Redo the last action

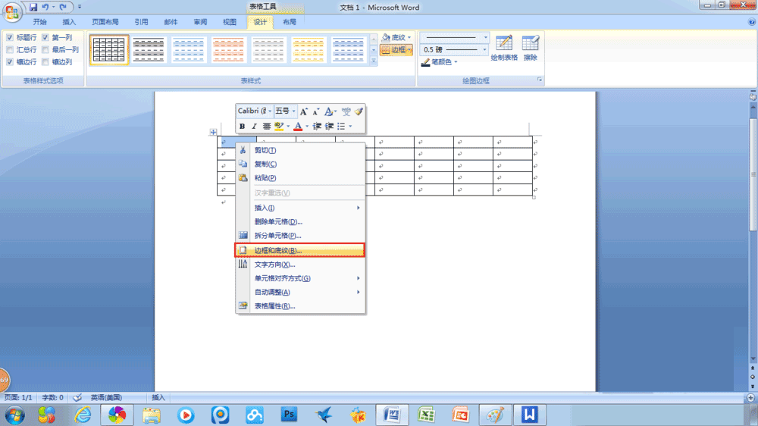[63, 8]
